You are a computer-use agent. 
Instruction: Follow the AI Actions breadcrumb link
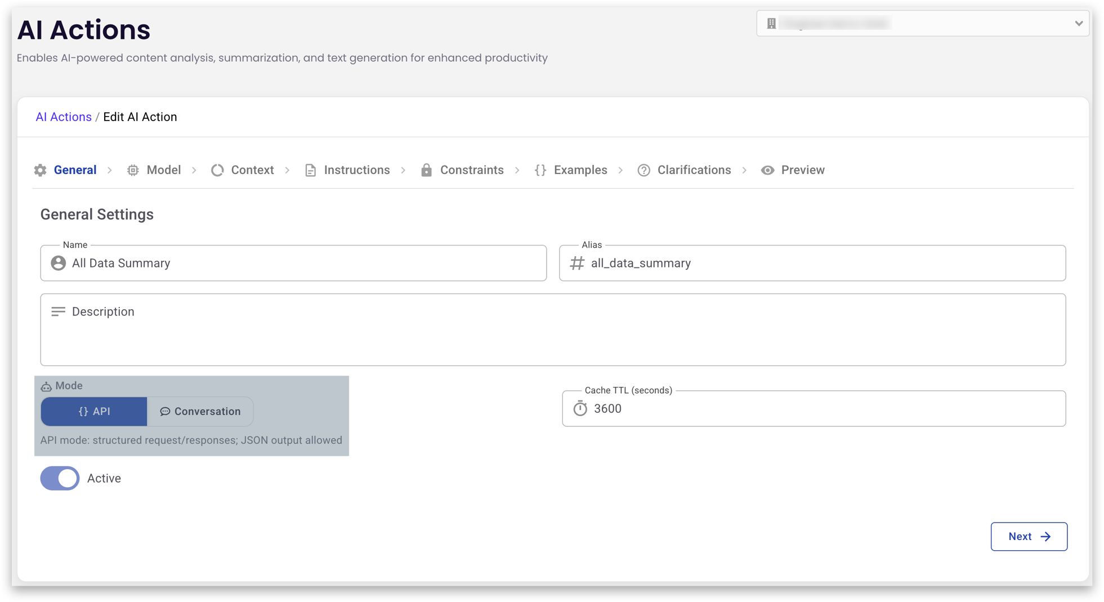click(64, 117)
